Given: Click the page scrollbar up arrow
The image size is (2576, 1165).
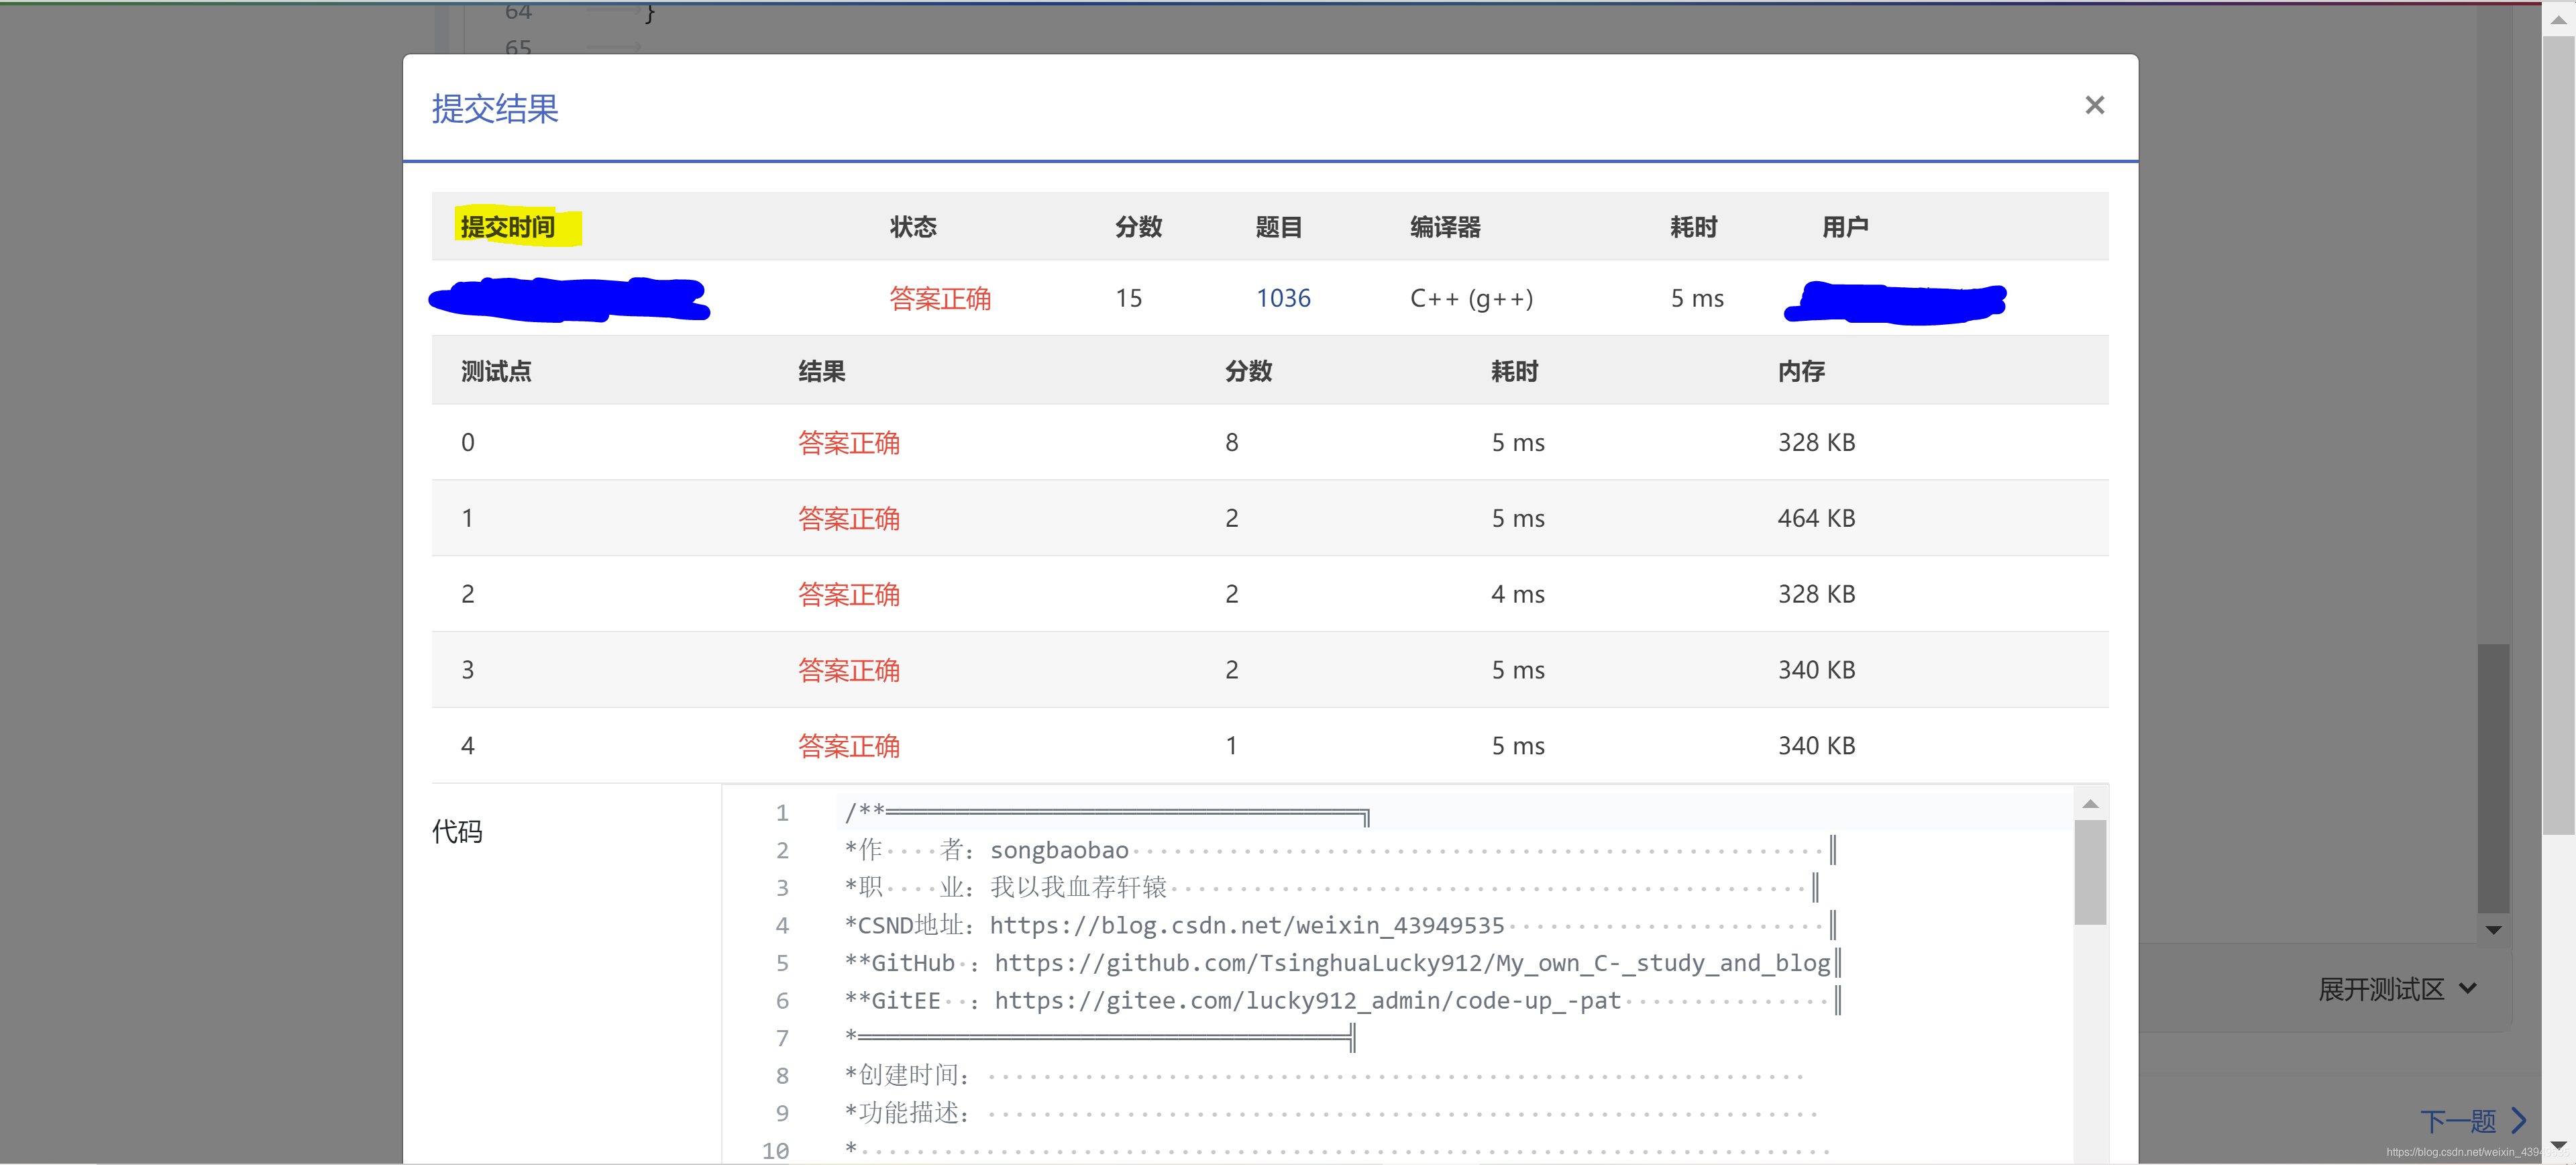Looking at the screenshot, I should click(x=2558, y=20).
